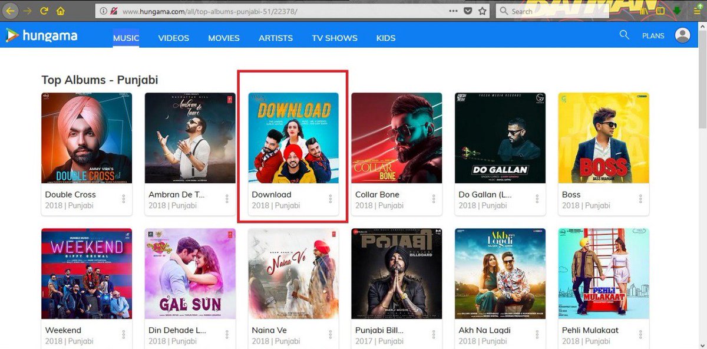The width and height of the screenshot is (707, 349).
Task: Open options menu for Ambran De Taare
Action: (x=227, y=199)
